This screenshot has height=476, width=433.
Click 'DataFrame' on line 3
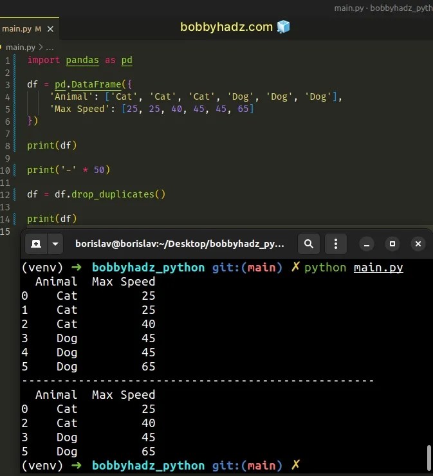tap(97, 84)
